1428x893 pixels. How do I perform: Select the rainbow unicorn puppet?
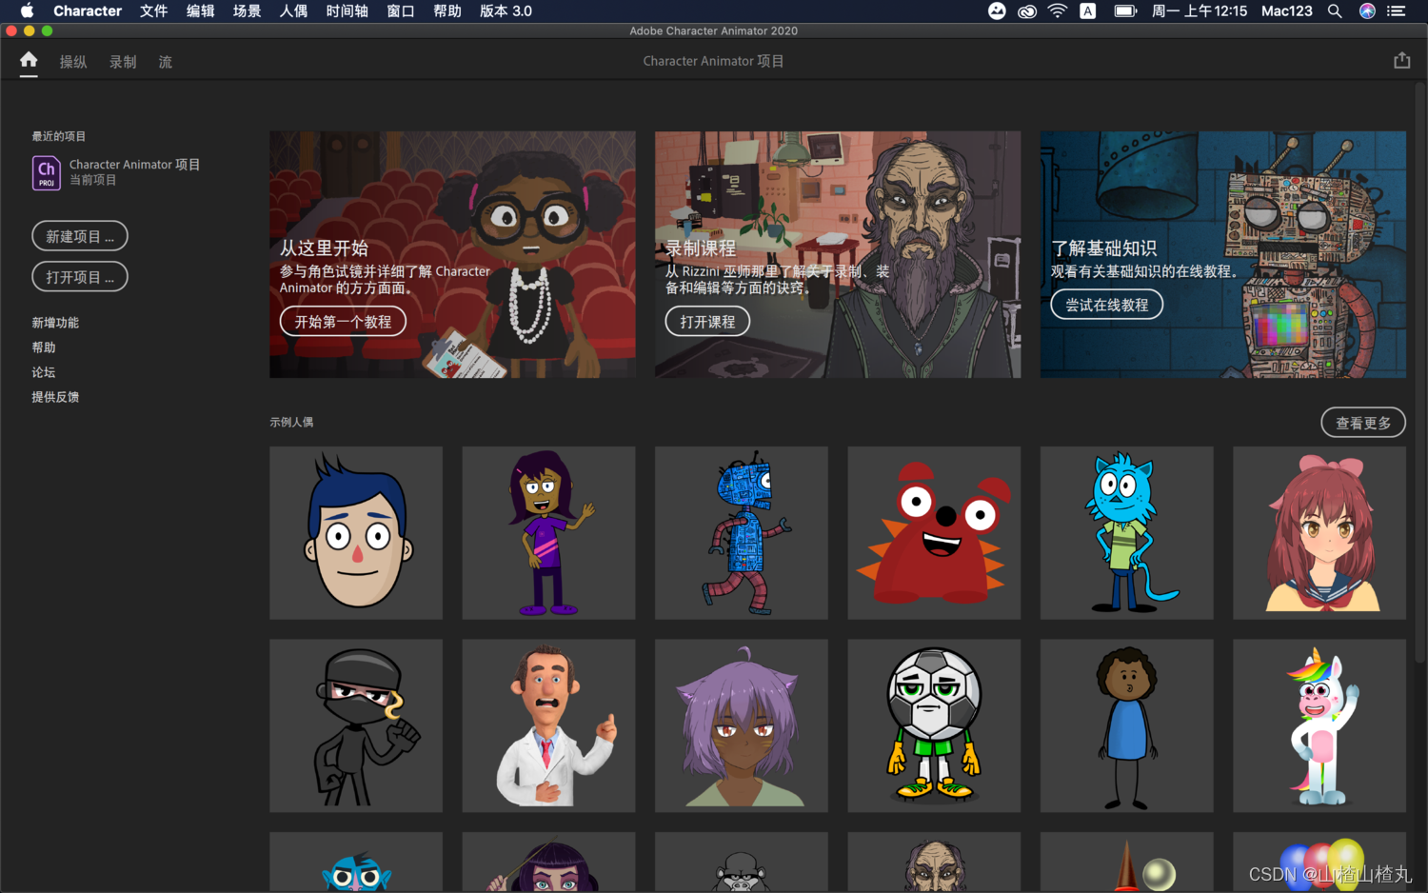pyautogui.click(x=1319, y=725)
